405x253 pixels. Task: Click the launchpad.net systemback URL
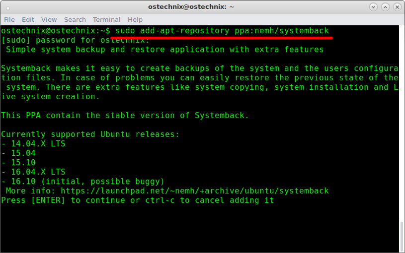click(195, 191)
